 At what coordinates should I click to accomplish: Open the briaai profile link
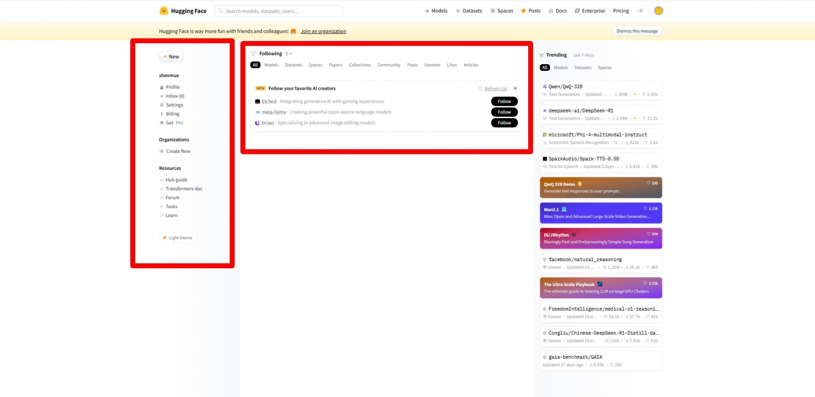[x=267, y=123]
